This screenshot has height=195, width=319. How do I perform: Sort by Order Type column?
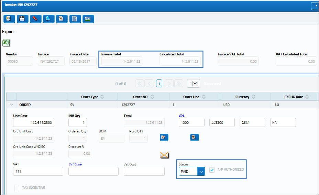click(x=102, y=97)
